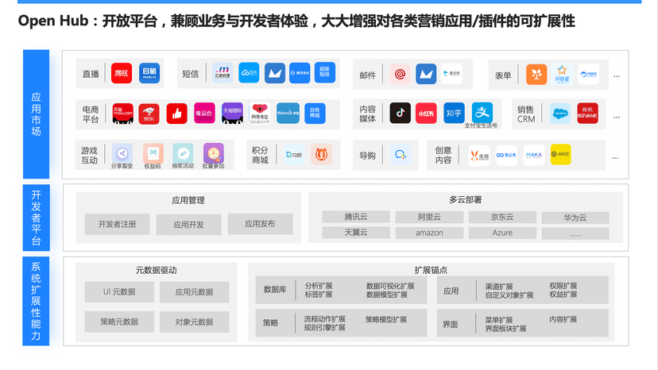Image resolution: width=658 pixels, height=370 pixels.
Task: Click the red @ email icon
Action: click(400, 75)
